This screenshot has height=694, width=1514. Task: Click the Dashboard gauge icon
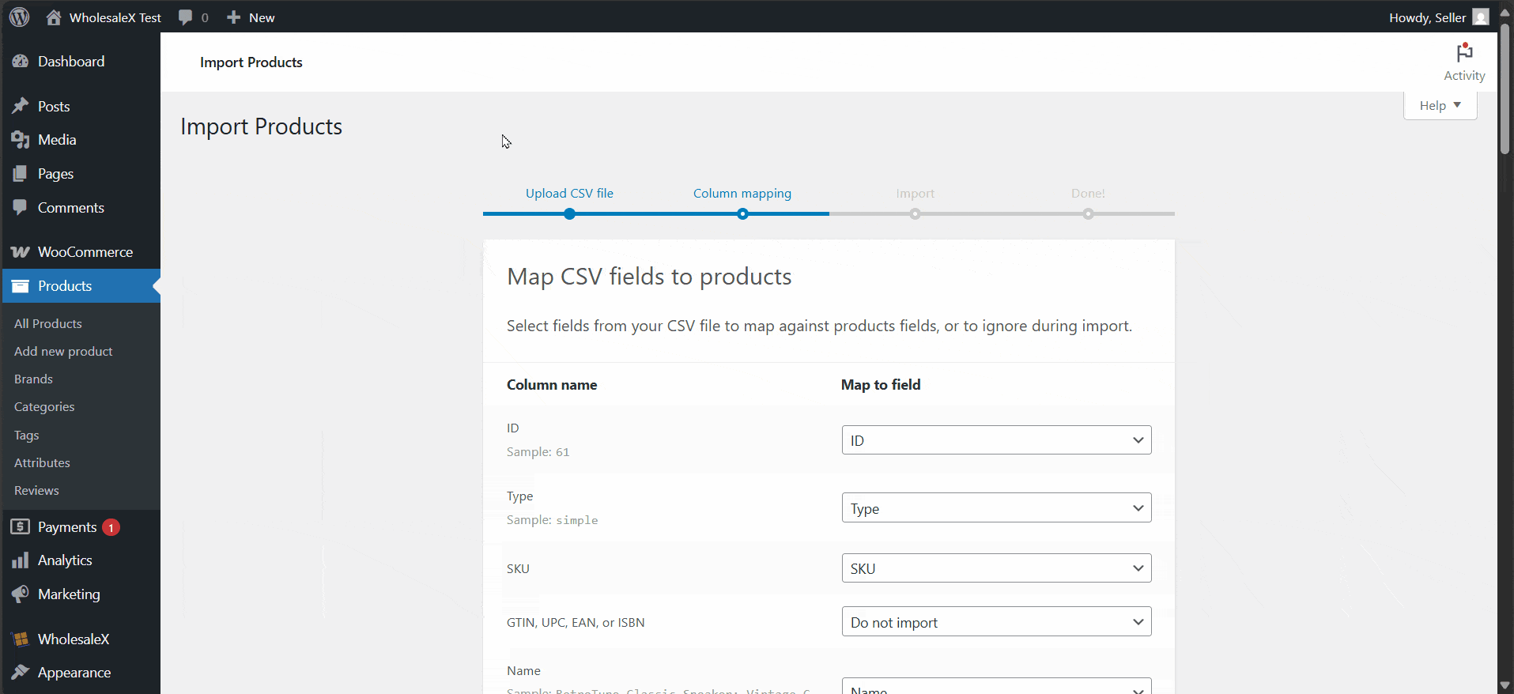pos(21,61)
